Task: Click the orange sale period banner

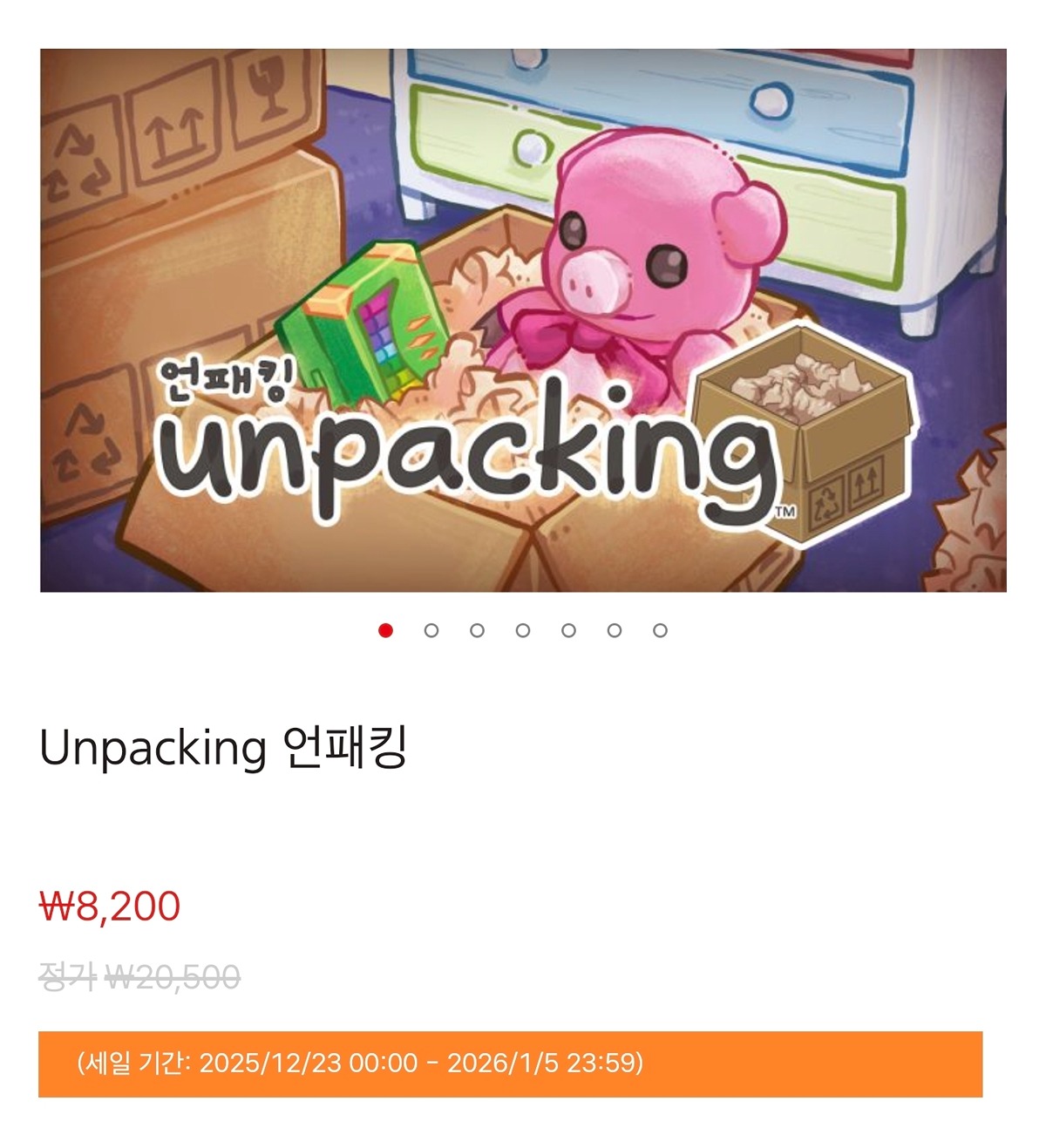Action: click(510, 1063)
